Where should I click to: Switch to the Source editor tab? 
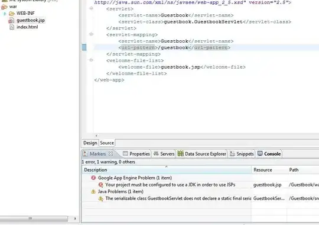[x=107, y=143]
